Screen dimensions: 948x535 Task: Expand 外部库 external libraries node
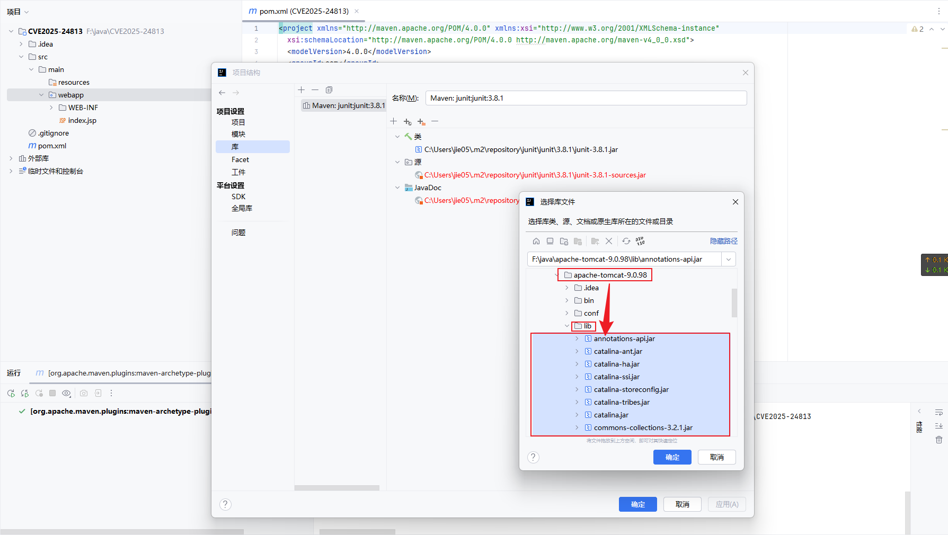[x=11, y=158]
